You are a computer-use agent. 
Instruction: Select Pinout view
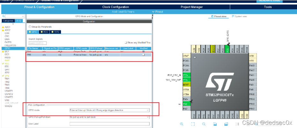(219, 17)
